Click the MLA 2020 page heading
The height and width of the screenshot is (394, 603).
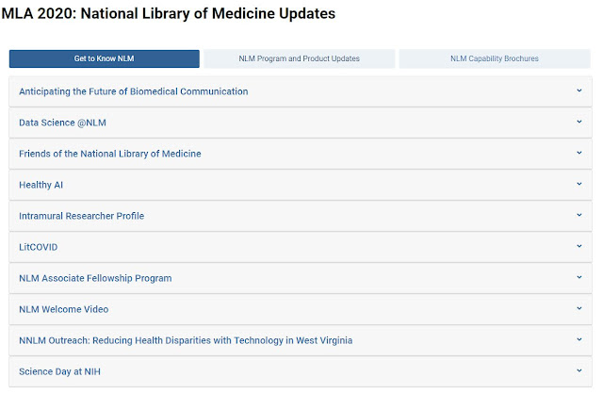point(170,15)
